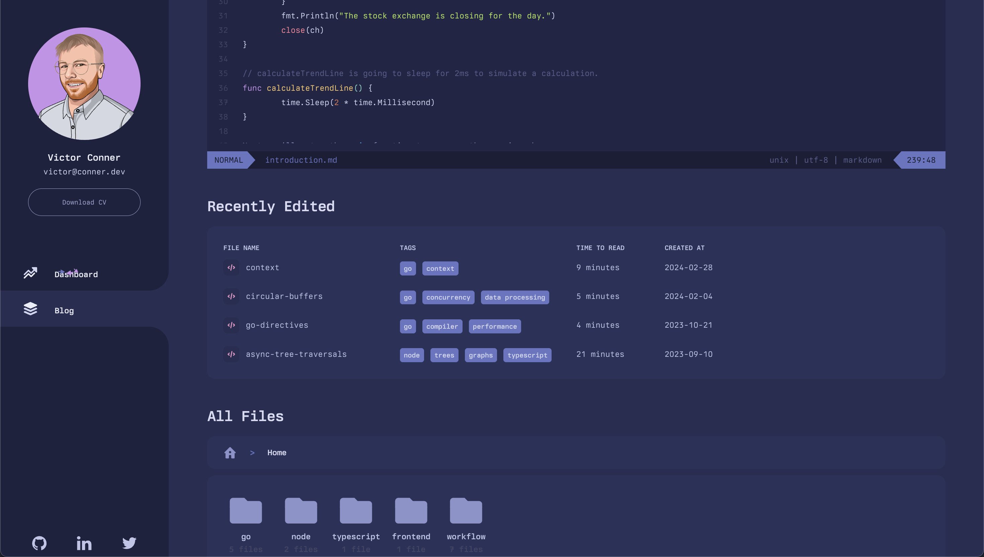Image resolution: width=984 pixels, height=557 pixels.
Task: Toggle the utf-8 encoding indicator
Action: (816, 160)
